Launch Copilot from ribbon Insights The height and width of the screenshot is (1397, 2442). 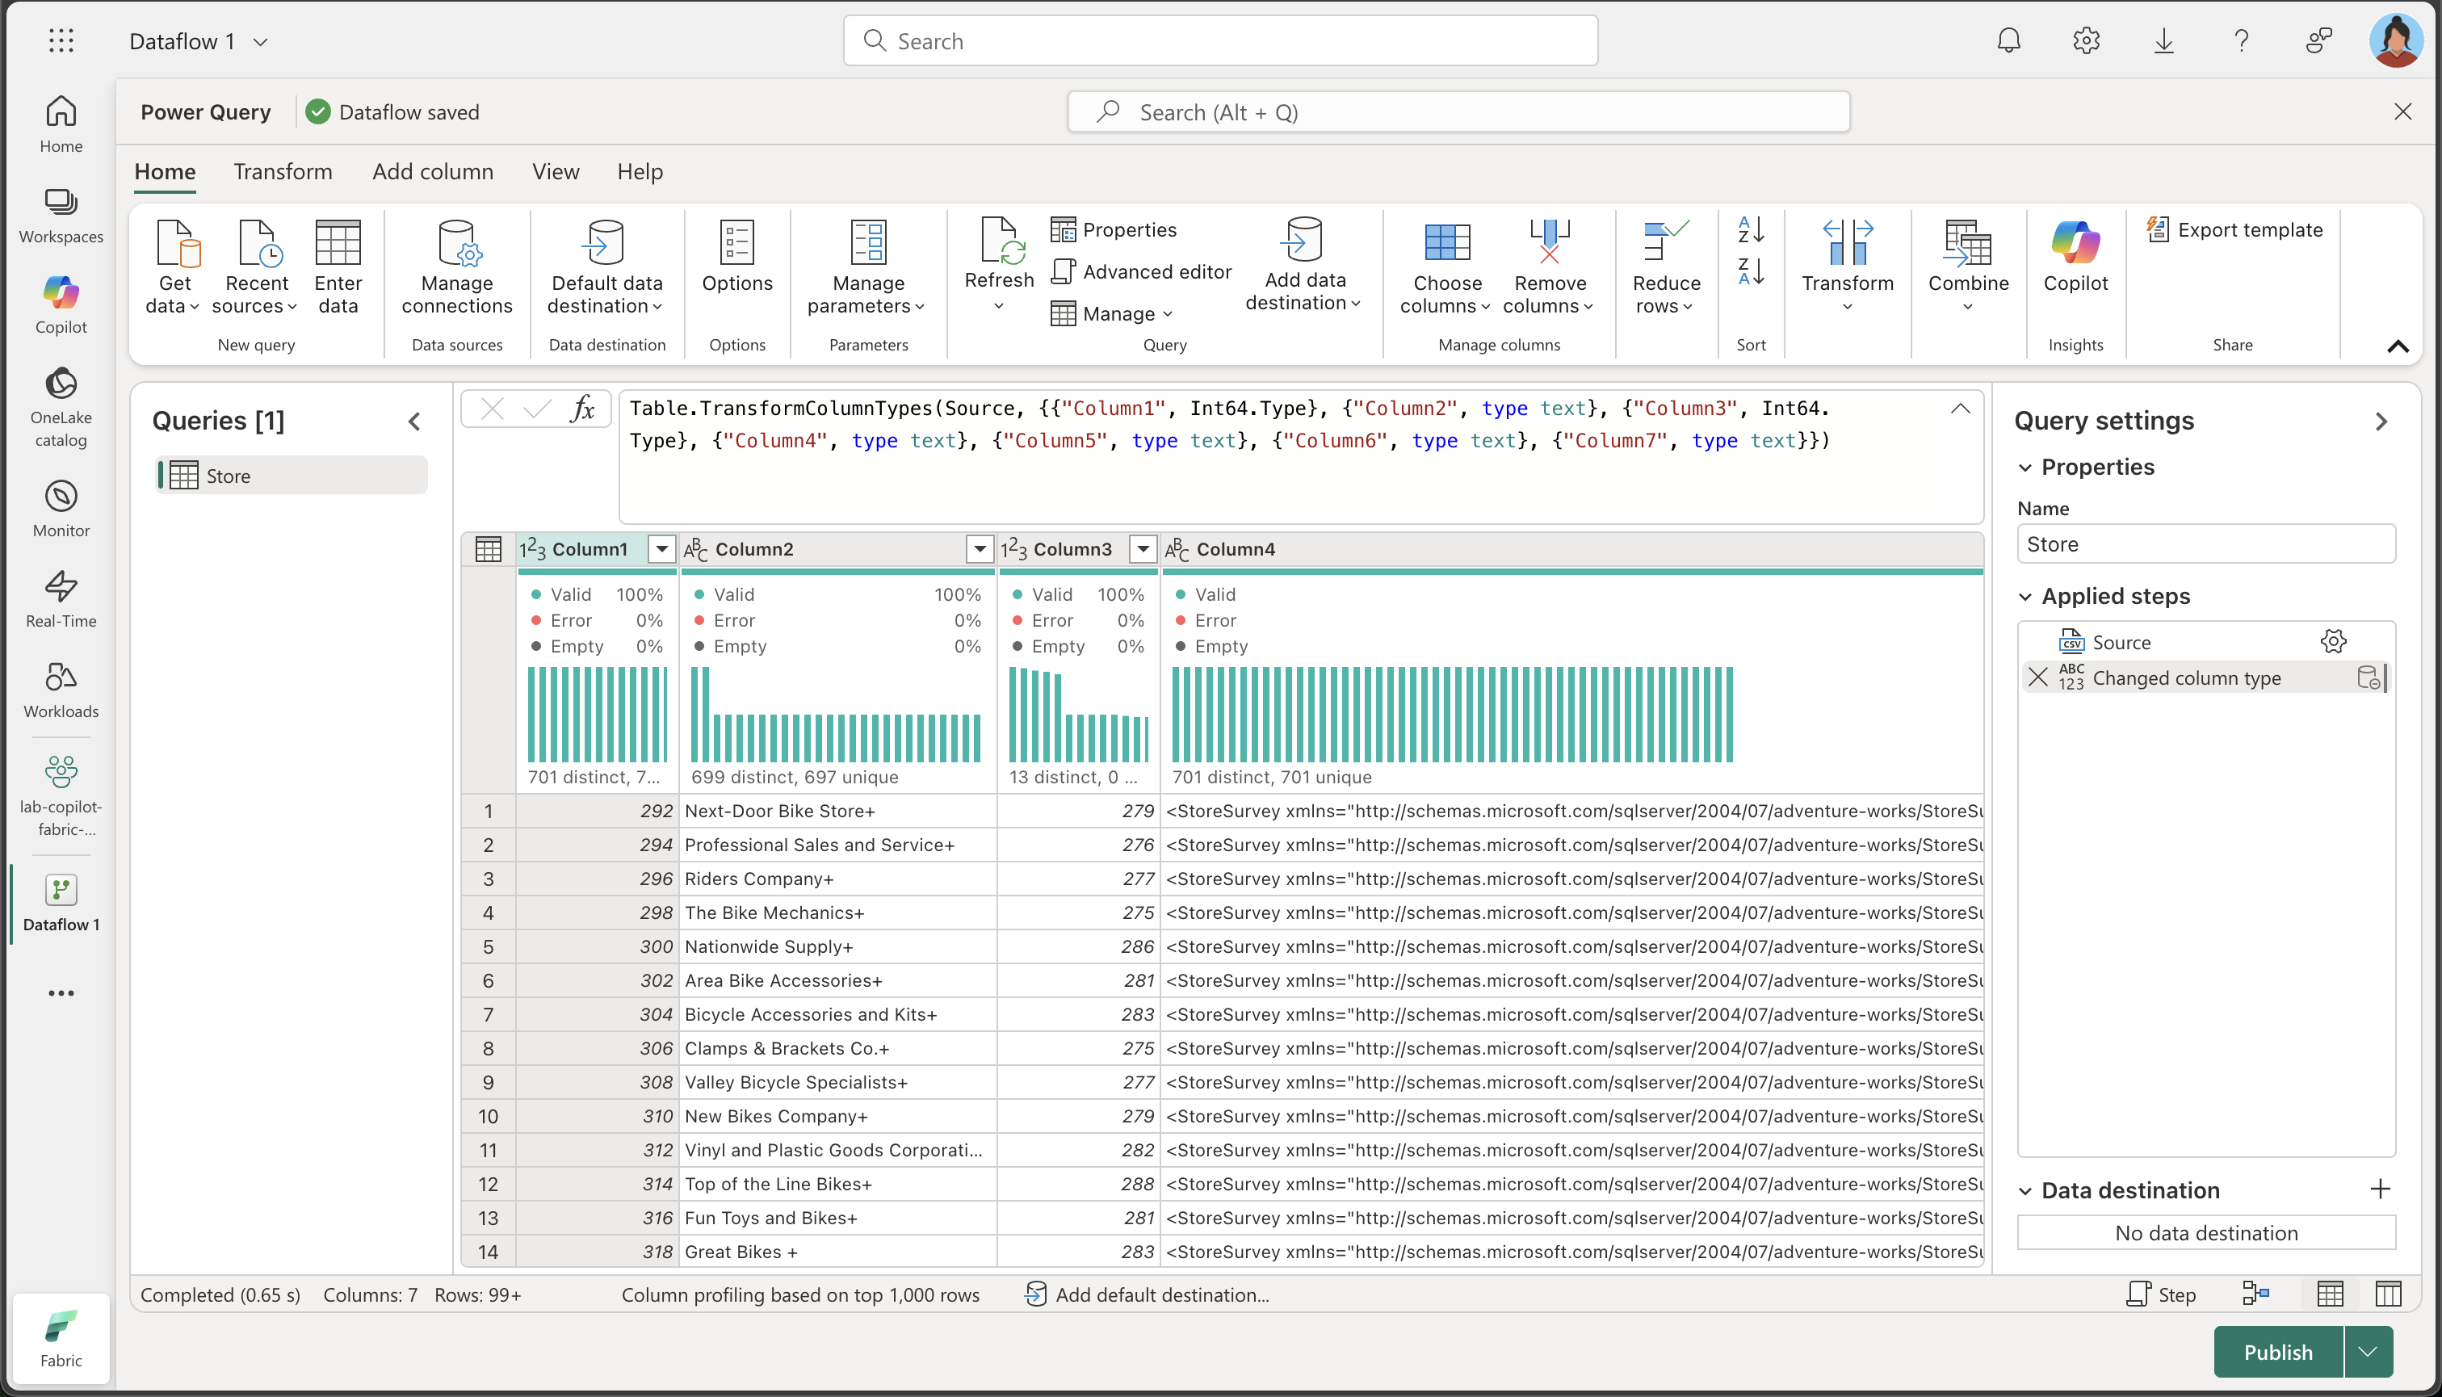pos(2075,257)
